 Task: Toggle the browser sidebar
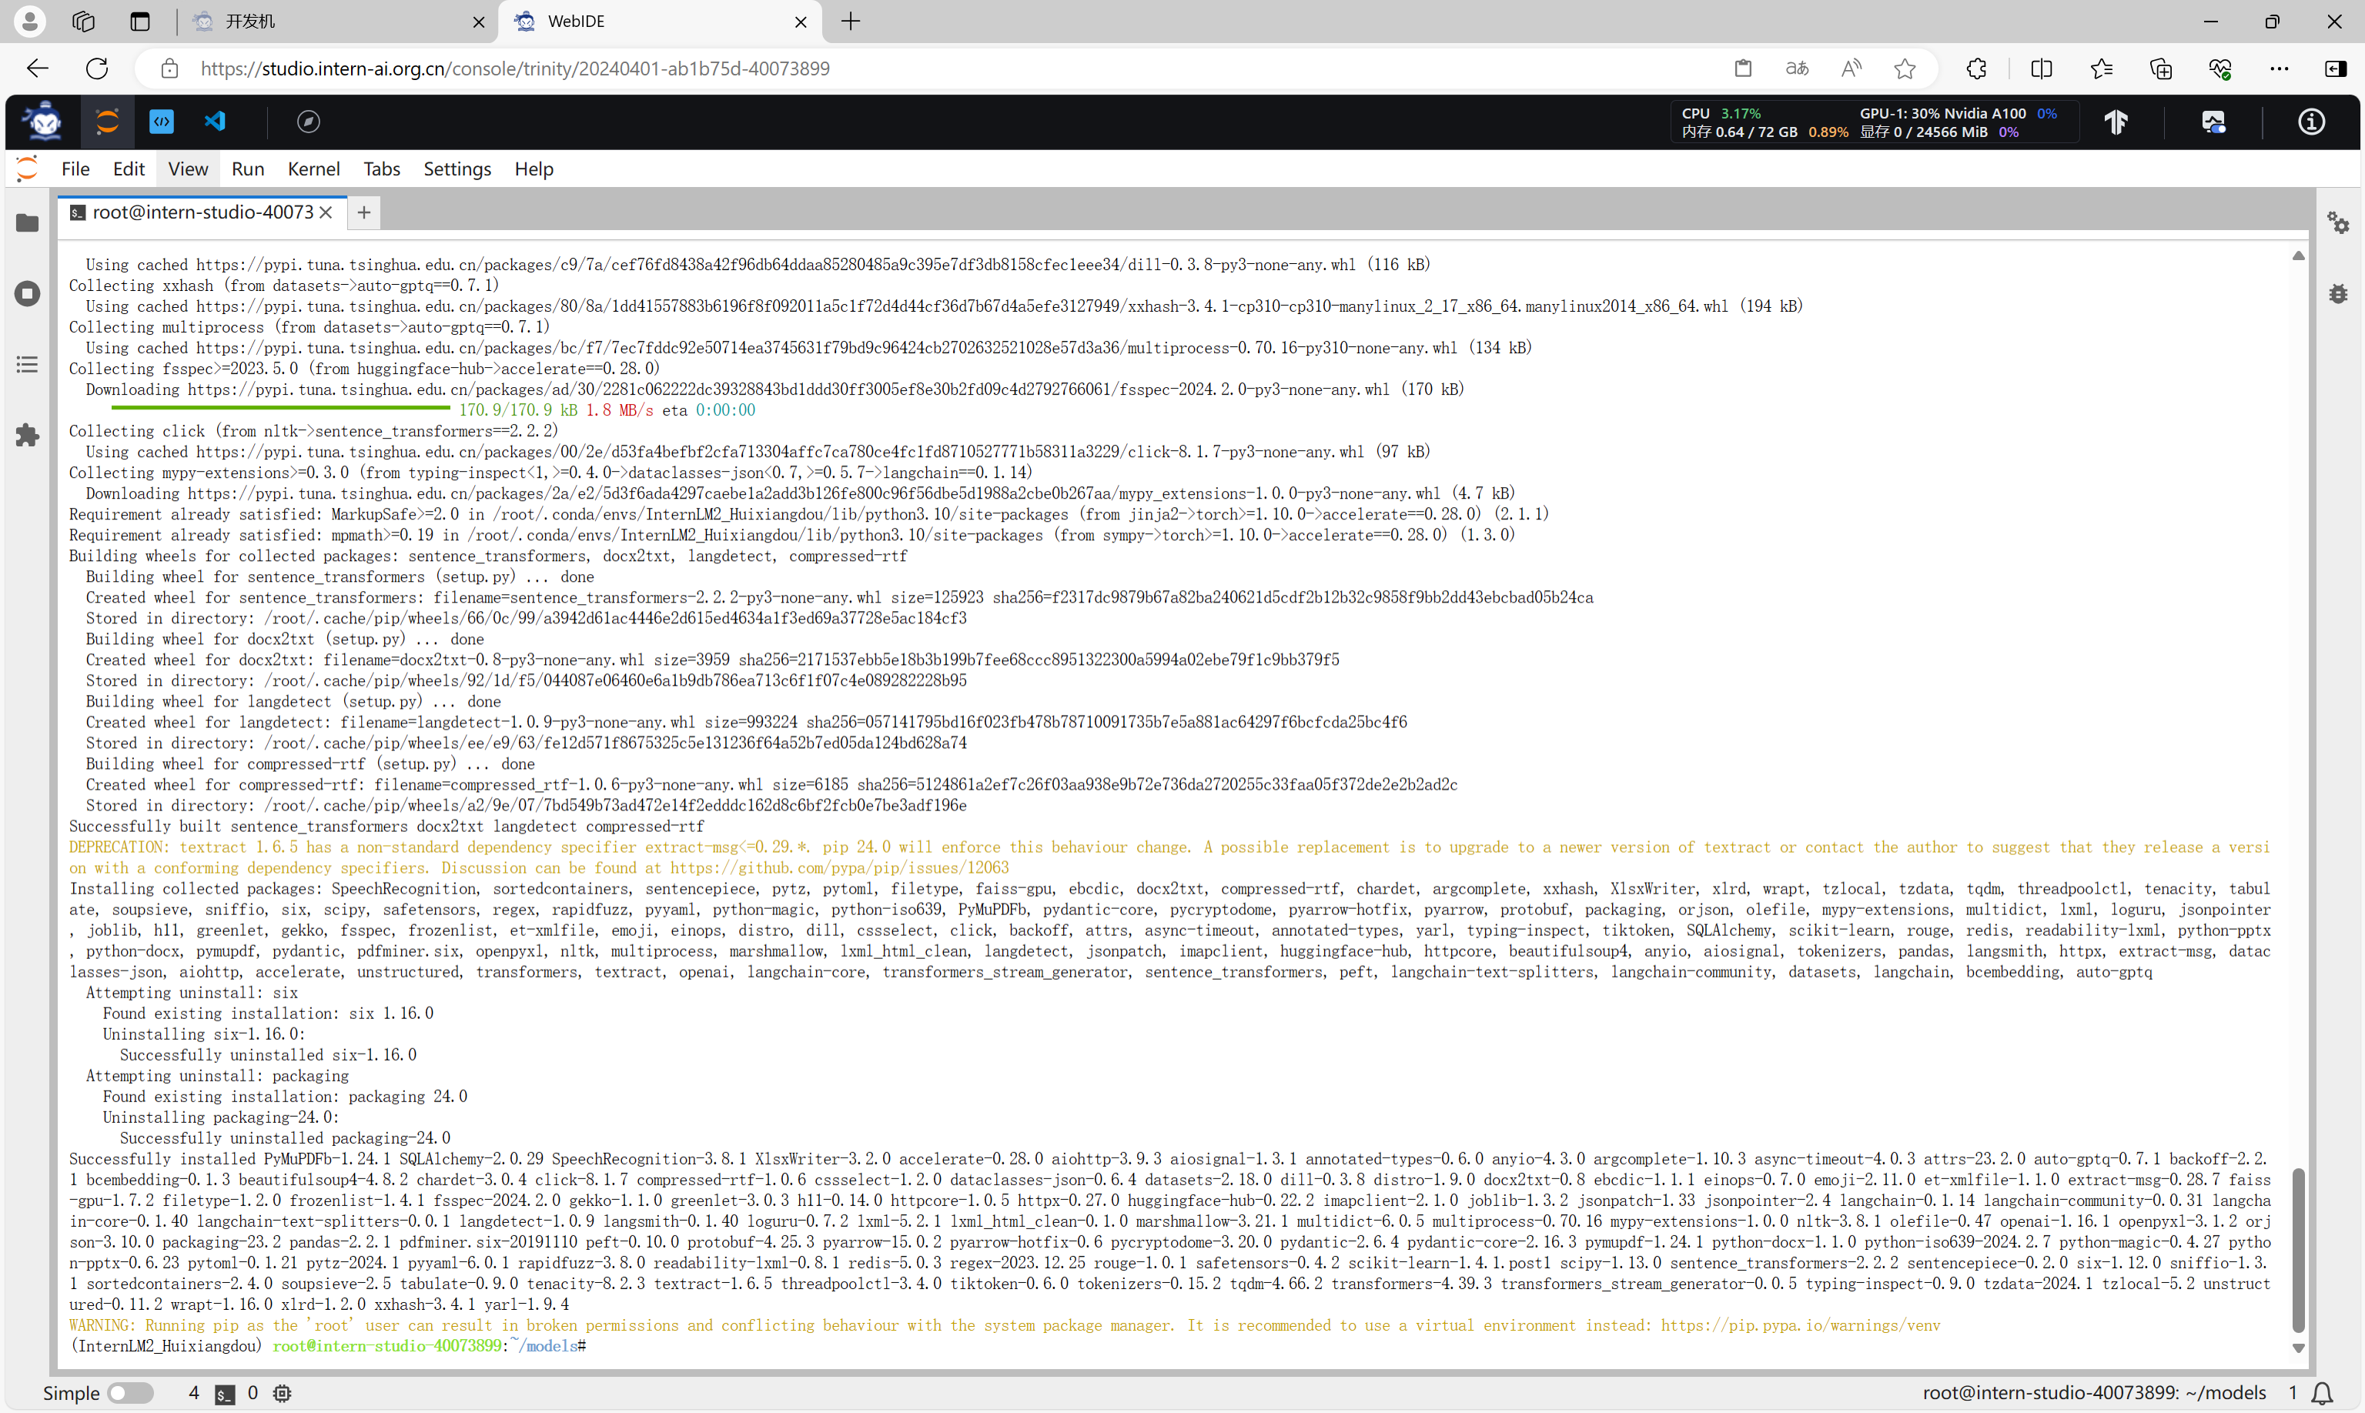pyautogui.click(x=2336, y=68)
